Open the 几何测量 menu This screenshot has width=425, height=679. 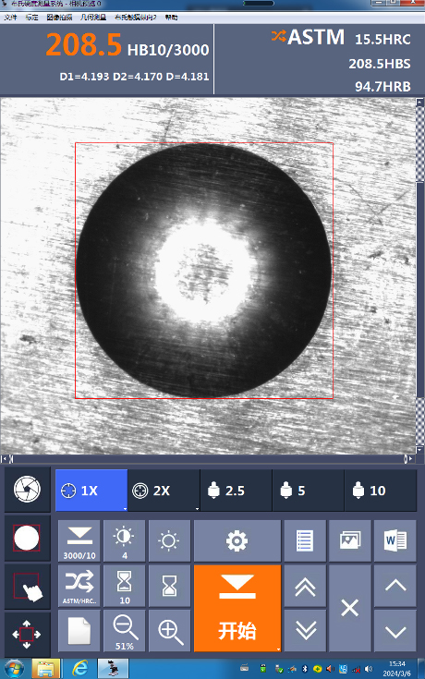[93, 18]
